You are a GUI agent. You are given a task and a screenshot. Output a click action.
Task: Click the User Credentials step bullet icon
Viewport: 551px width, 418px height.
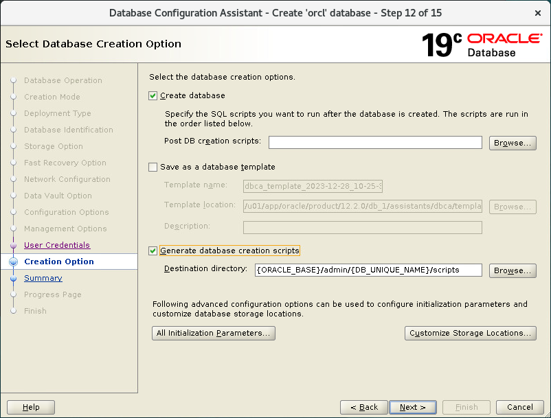click(x=13, y=245)
